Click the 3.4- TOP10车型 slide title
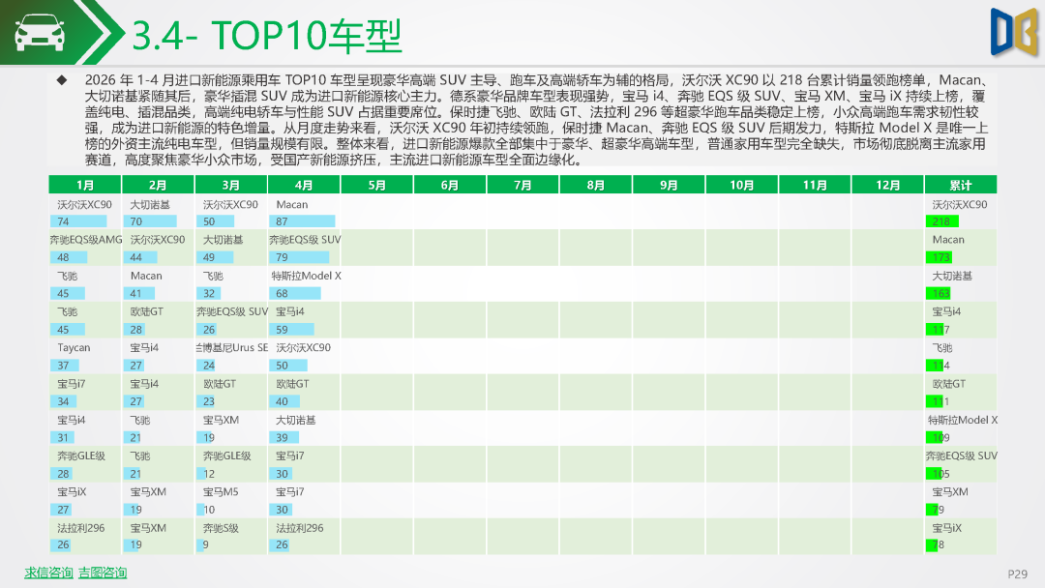 (x=267, y=35)
